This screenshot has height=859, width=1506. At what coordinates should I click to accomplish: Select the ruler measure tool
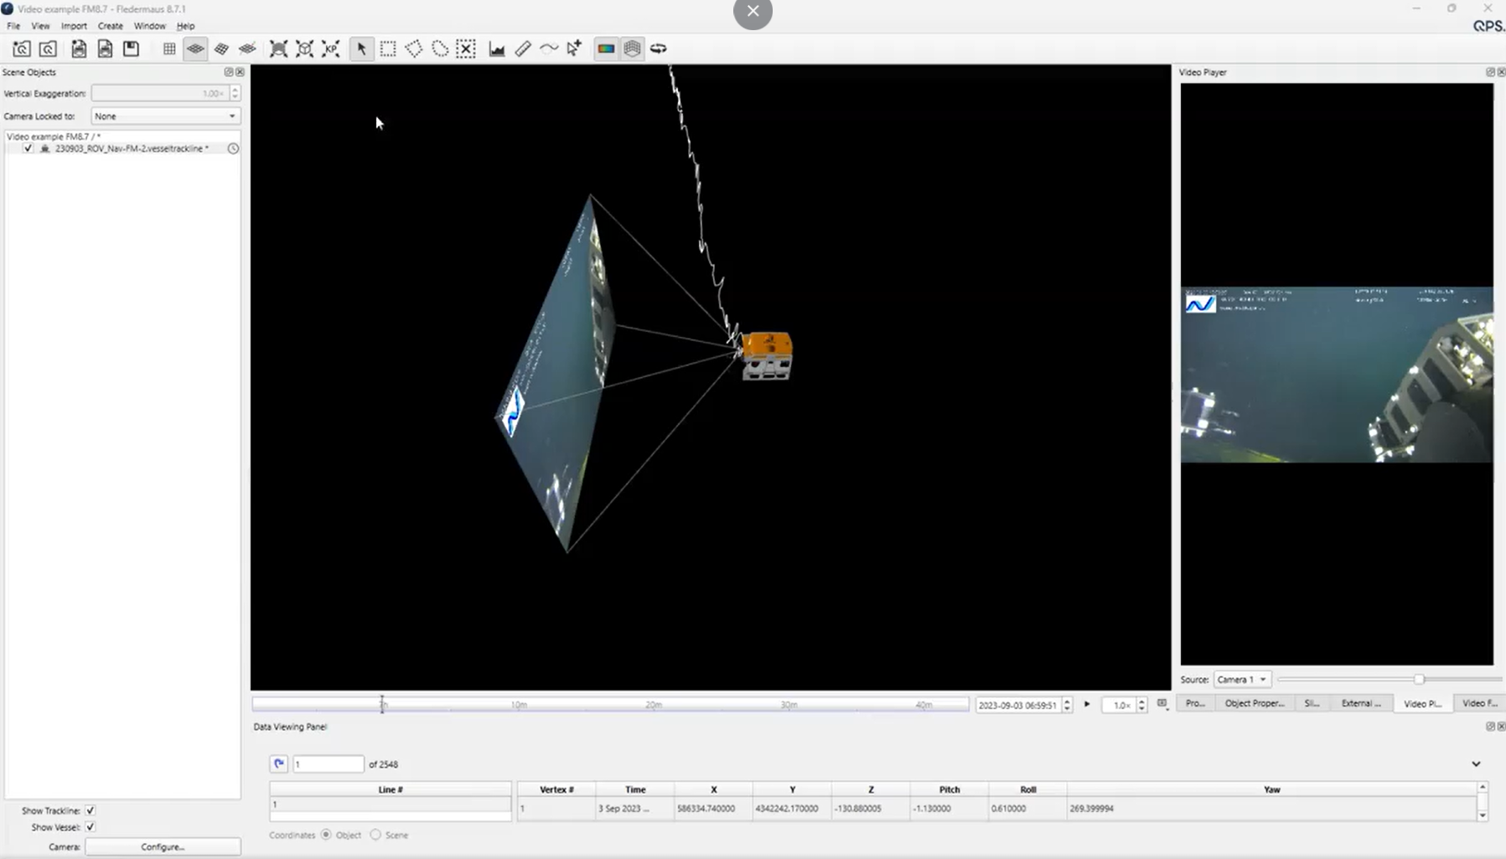pyautogui.click(x=523, y=49)
